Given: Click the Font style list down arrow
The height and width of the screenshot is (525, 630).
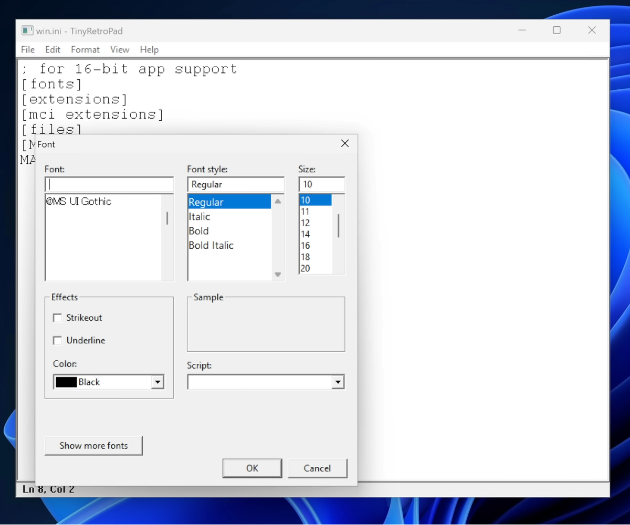Looking at the screenshot, I should pyautogui.click(x=278, y=275).
